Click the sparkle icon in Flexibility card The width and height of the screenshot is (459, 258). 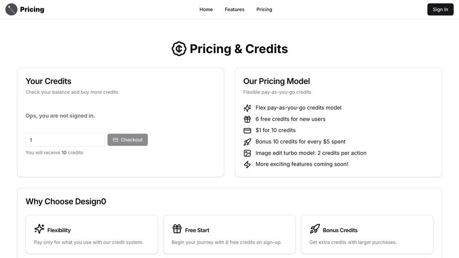point(39,229)
